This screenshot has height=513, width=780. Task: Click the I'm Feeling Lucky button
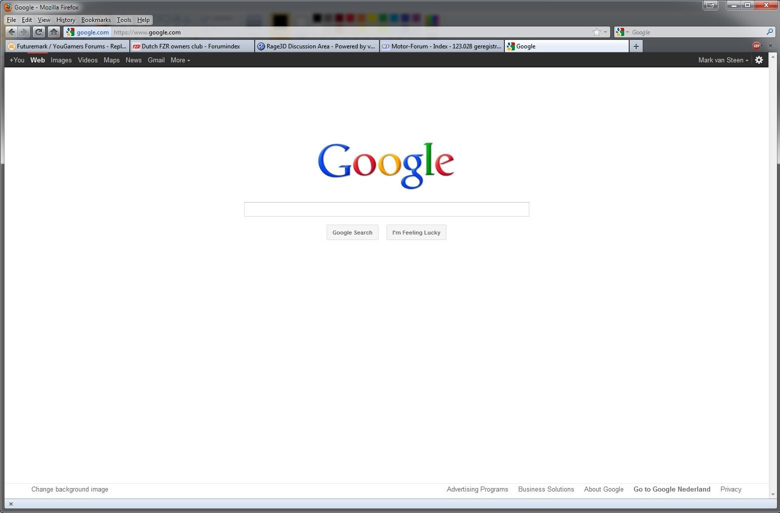416,233
